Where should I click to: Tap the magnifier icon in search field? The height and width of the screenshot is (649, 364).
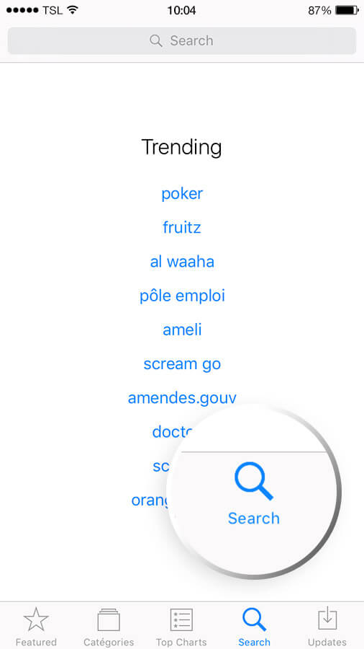(155, 40)
